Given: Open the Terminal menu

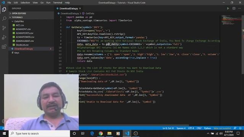Looking at the screenshot, I should click(58, 3).
